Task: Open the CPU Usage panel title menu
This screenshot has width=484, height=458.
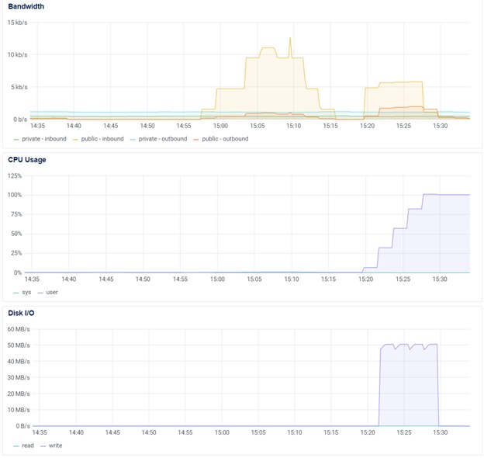Action: 27,160
